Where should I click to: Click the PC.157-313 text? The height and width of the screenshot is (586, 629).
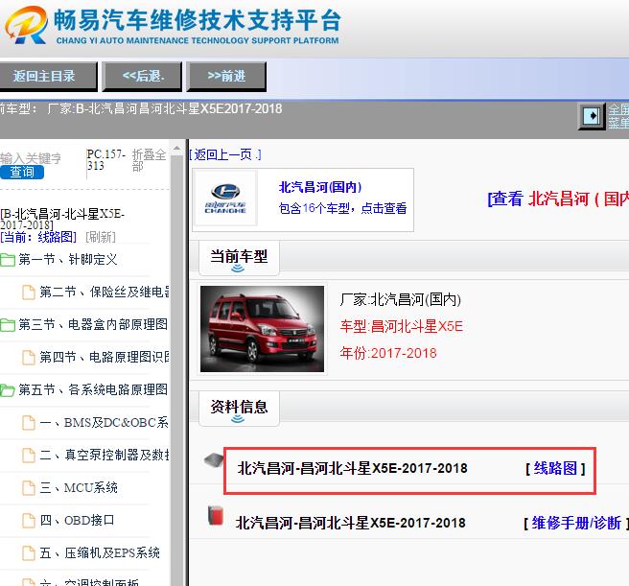(106, 160)
